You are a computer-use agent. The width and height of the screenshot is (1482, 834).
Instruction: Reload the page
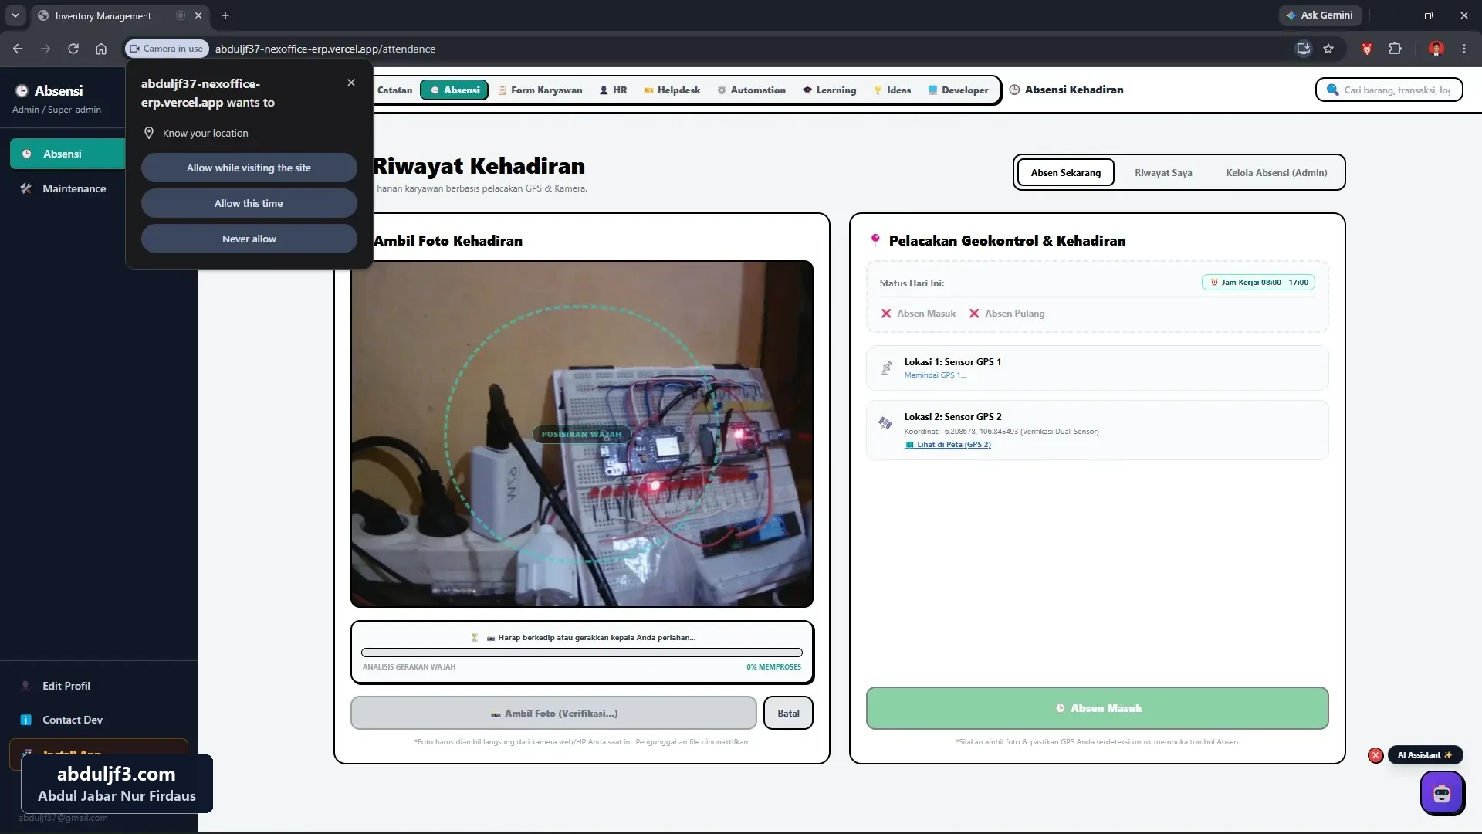pyautogui.click(x=73, y=49)
